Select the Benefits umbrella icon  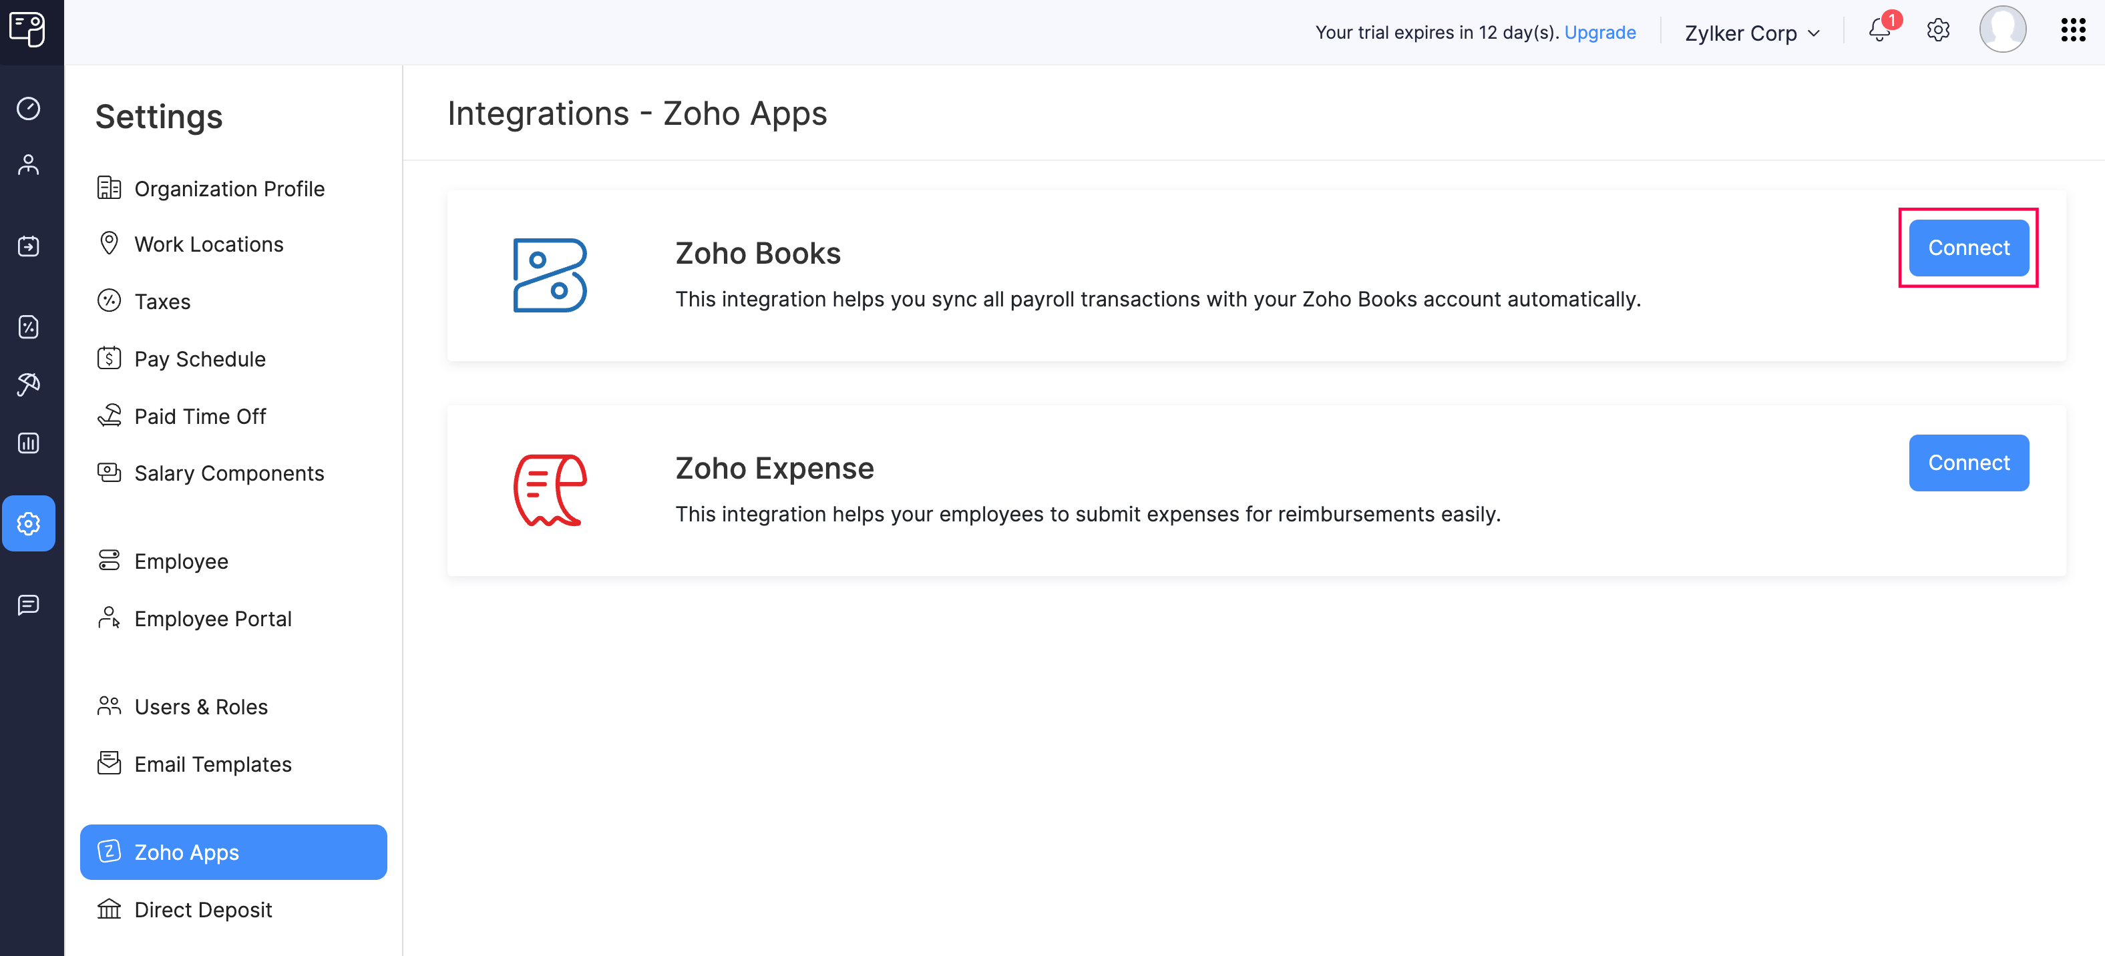click(x=29, y=384)
